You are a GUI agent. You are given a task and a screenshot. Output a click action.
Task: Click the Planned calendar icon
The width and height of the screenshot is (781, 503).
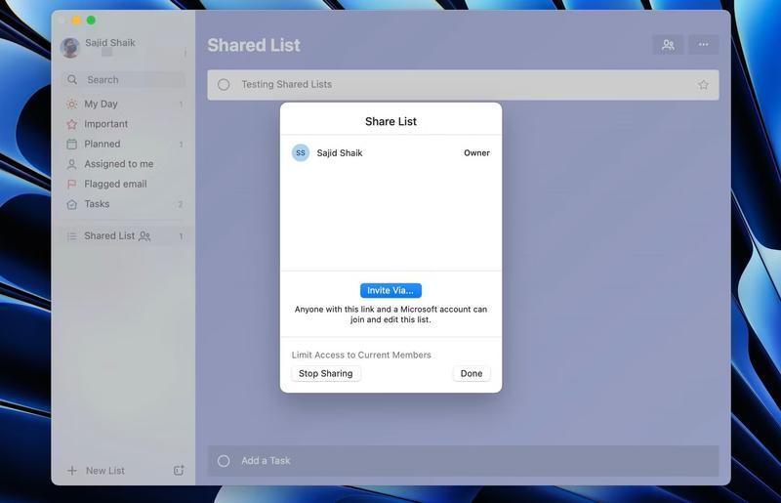(x=71, y=145)
